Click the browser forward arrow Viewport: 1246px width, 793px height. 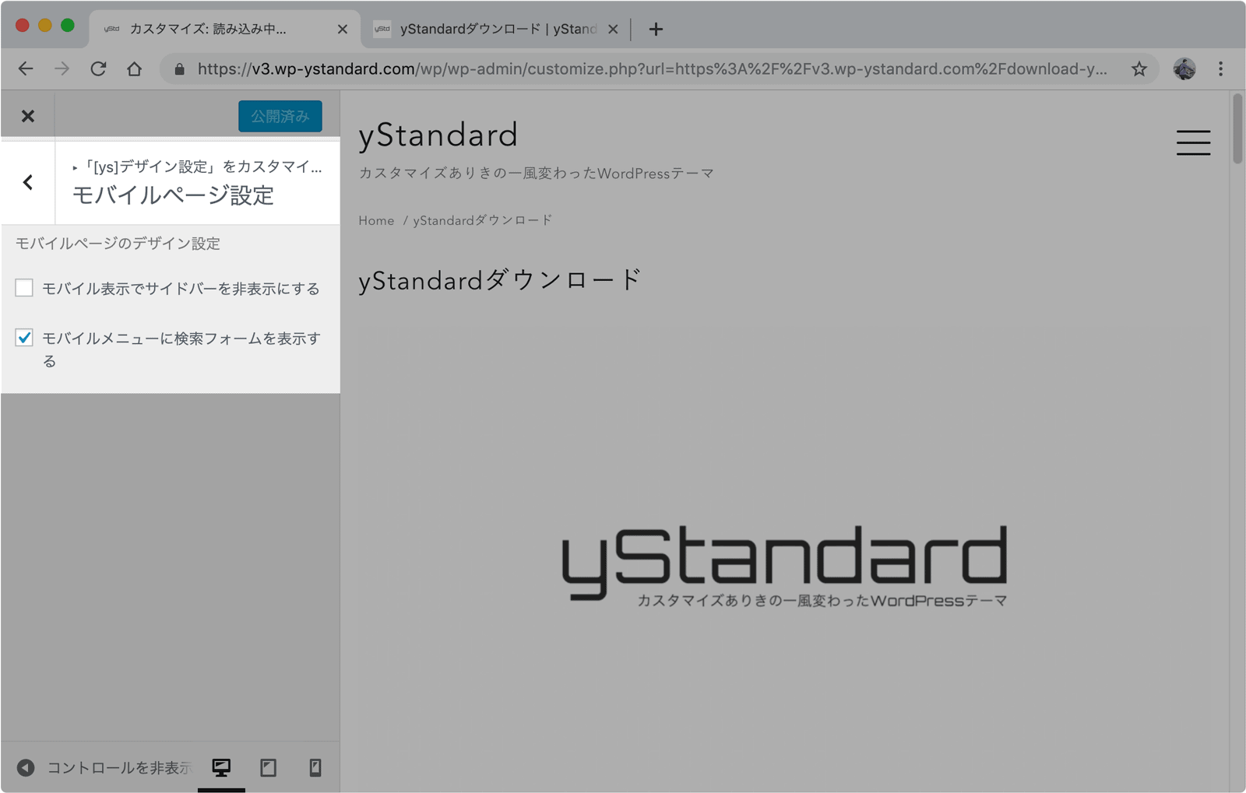pos(62,69)
